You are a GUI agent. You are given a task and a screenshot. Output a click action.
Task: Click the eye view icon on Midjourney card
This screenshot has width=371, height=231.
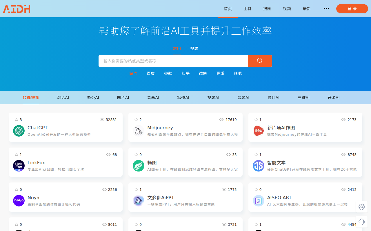pos(222,120)
